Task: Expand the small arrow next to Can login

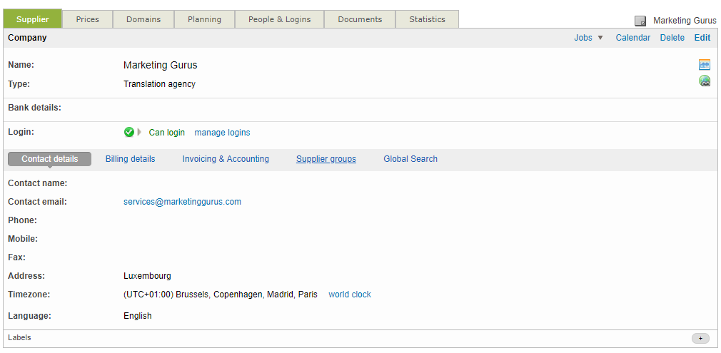Action: click(140, 132)
